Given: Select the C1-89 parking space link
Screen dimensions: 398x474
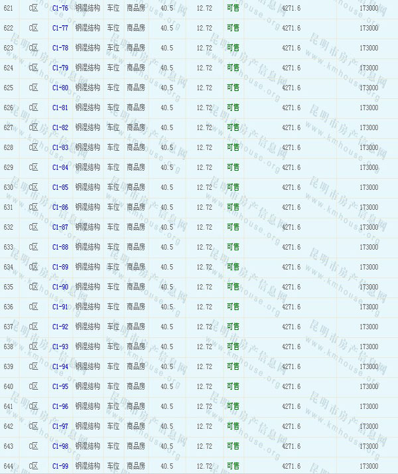Looking at the screenshot, I should [x=60, y=267].
